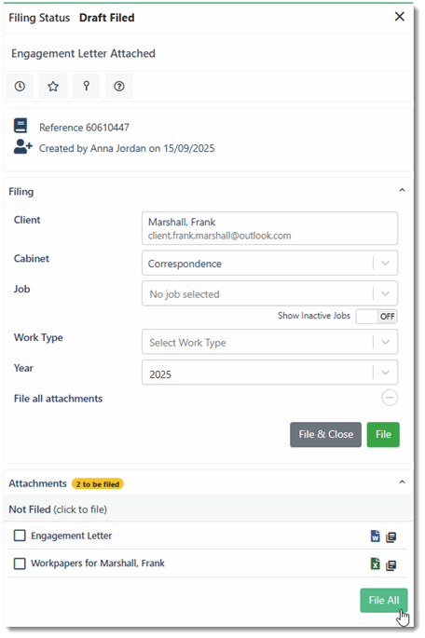This screenshot has height=638, width=425.
Task: Collapse the Attachments section
Action: (403, 482)
